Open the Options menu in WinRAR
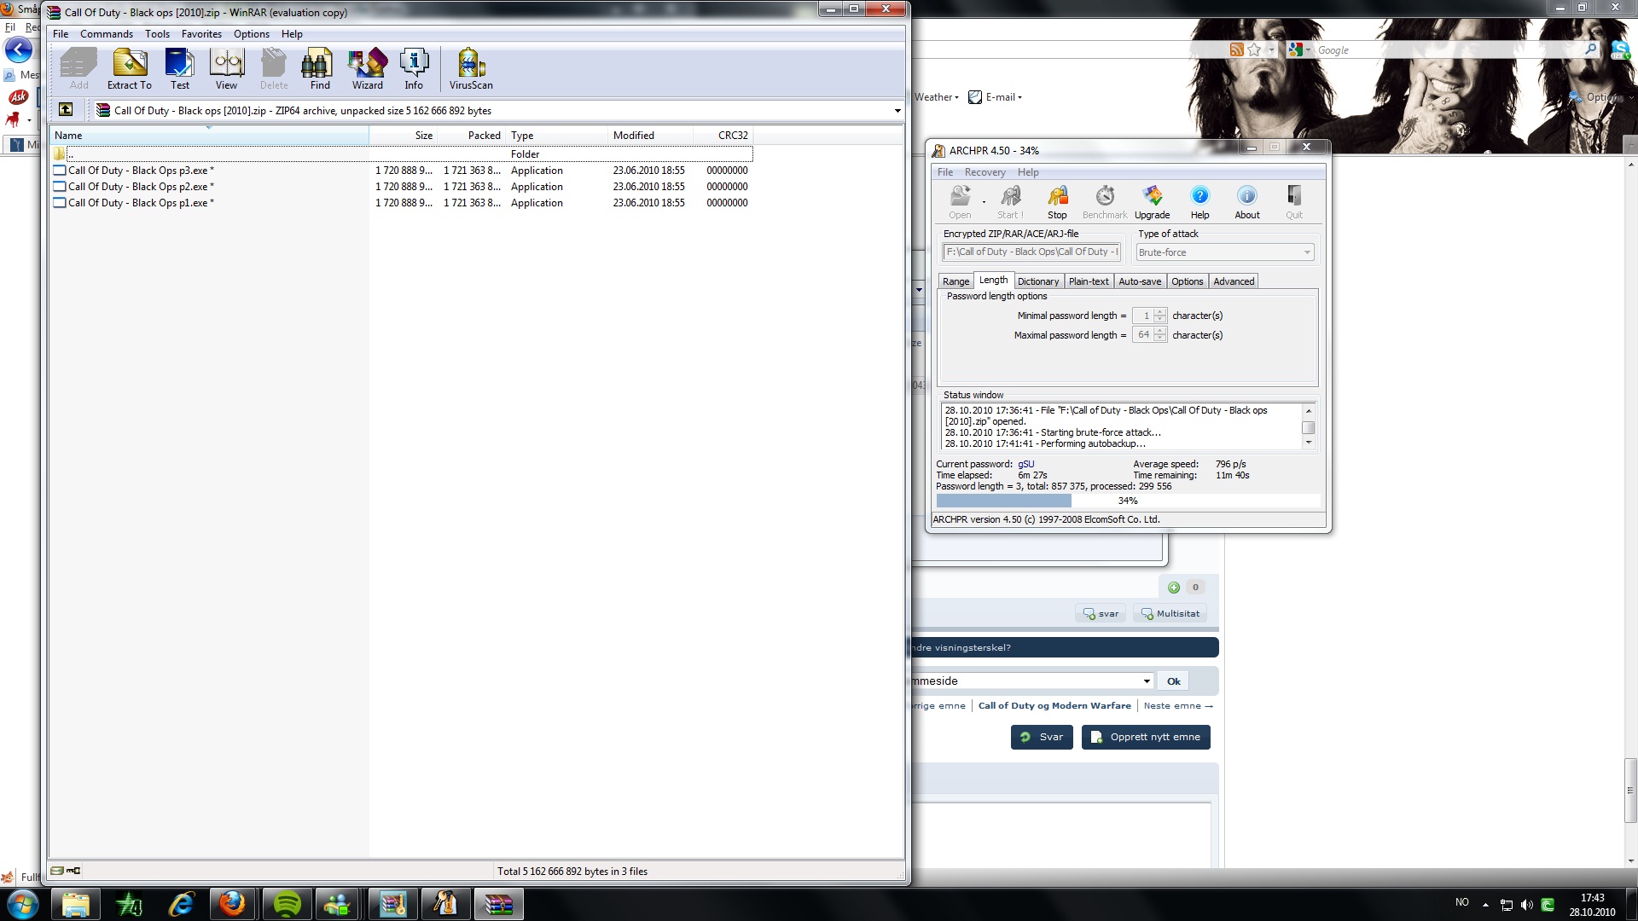 pos(252,34)
